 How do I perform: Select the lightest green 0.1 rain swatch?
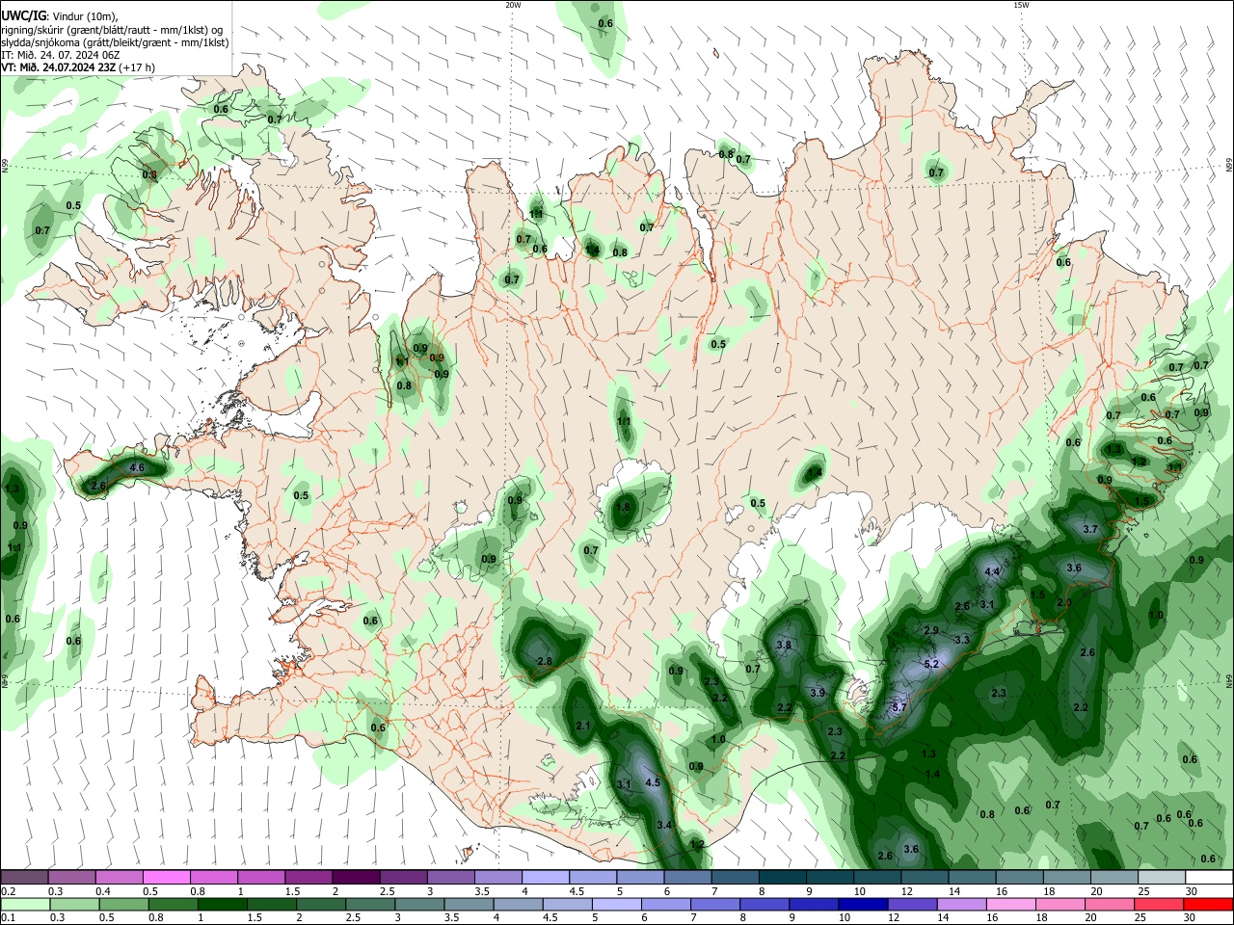pos(24,905)
